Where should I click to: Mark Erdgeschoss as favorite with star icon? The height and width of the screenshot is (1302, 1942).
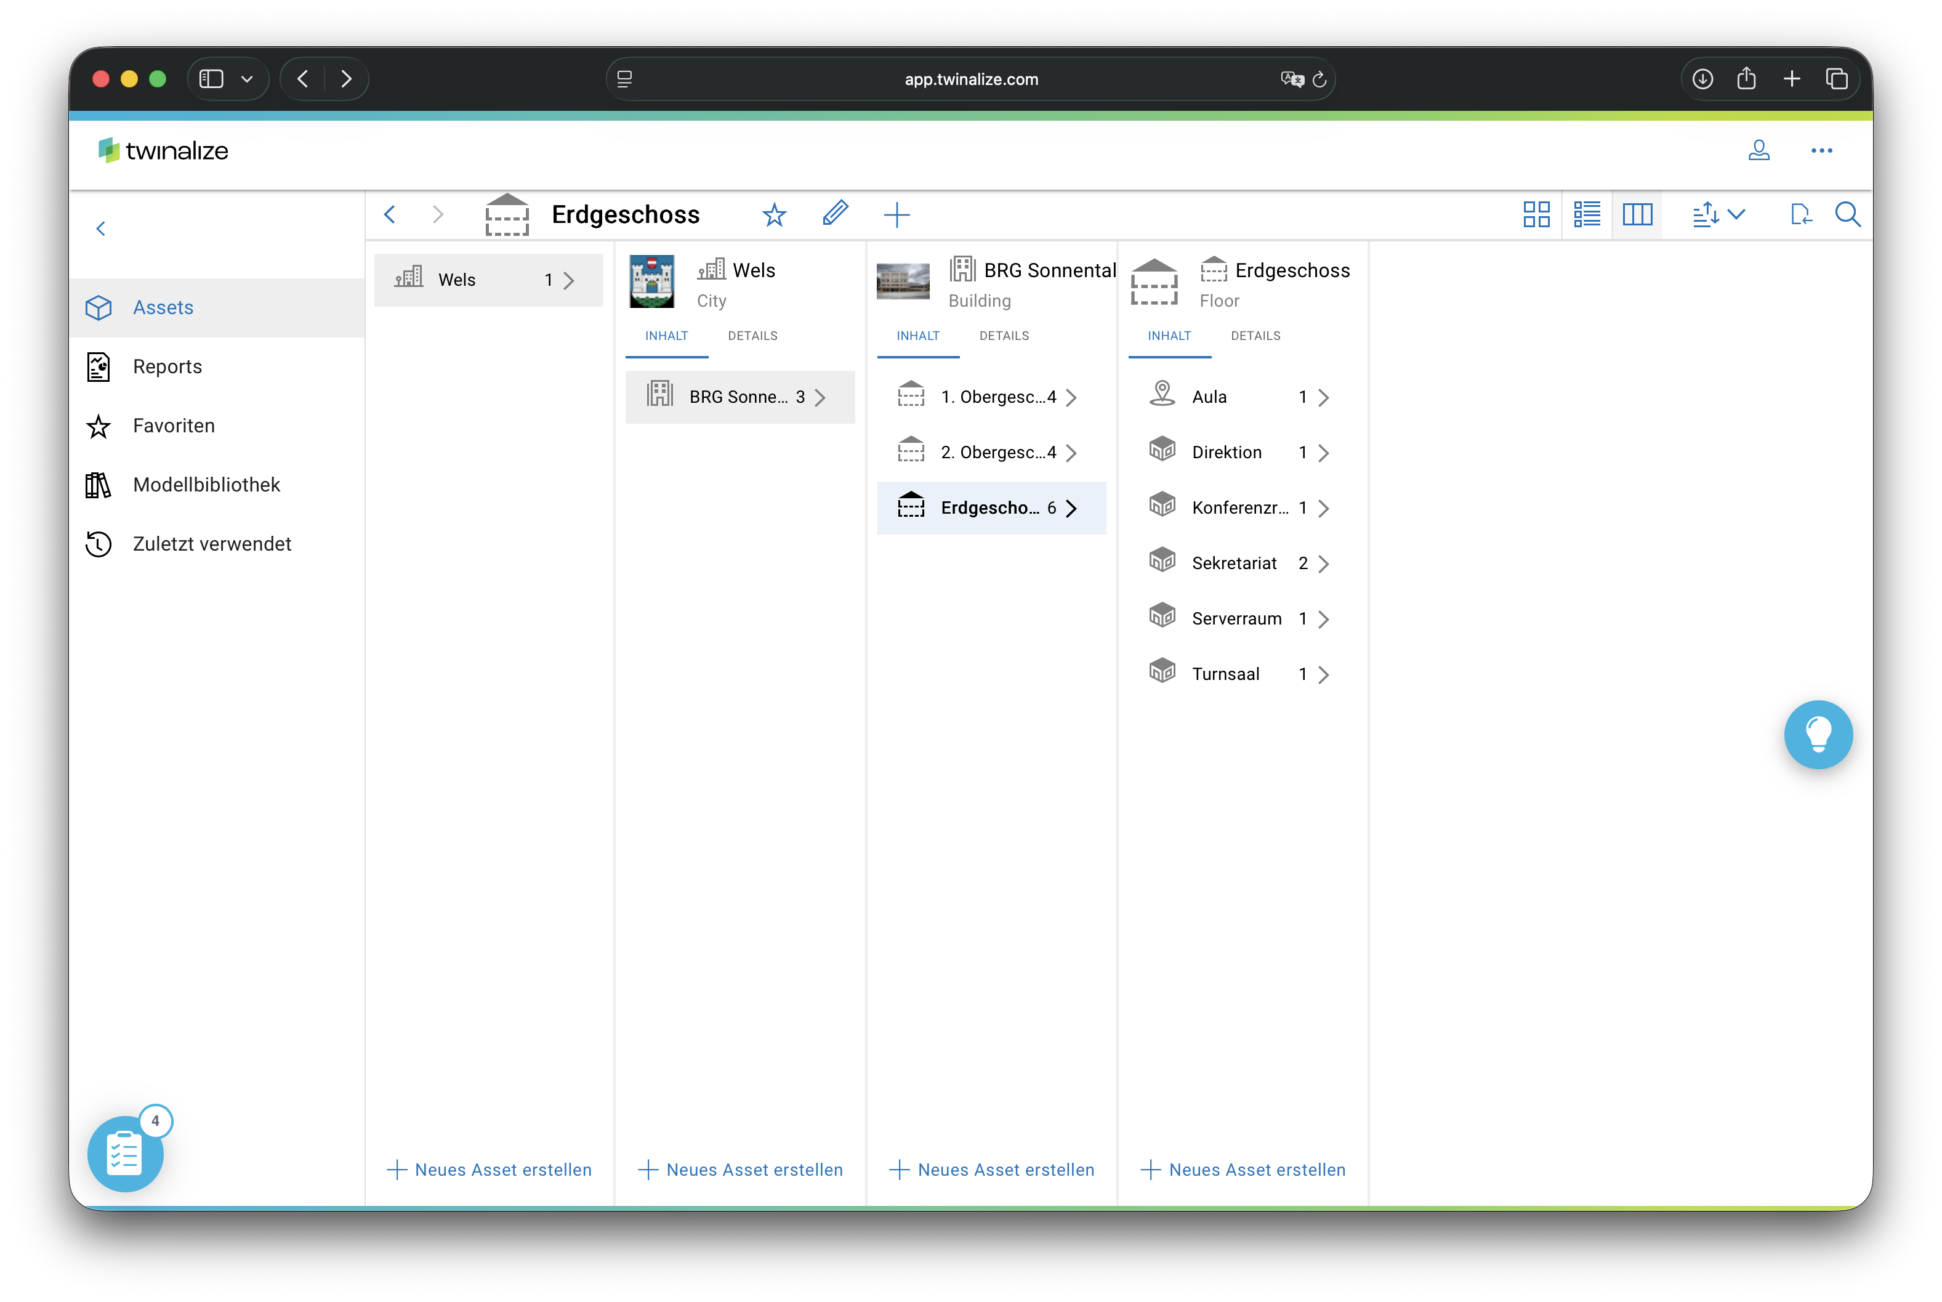[773, 215]
